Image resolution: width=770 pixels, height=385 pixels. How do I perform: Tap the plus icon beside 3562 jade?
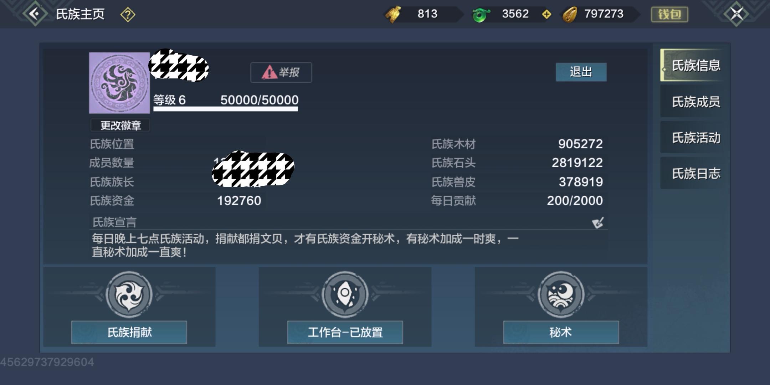[x=546, y=14]
